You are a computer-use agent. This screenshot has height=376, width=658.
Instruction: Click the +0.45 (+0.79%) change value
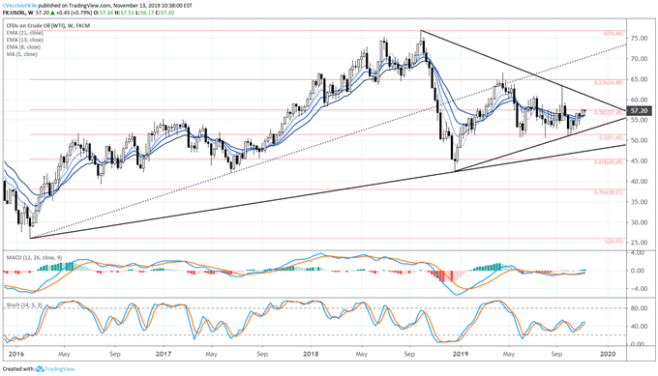pyautogui.click(x=75, y=13)
